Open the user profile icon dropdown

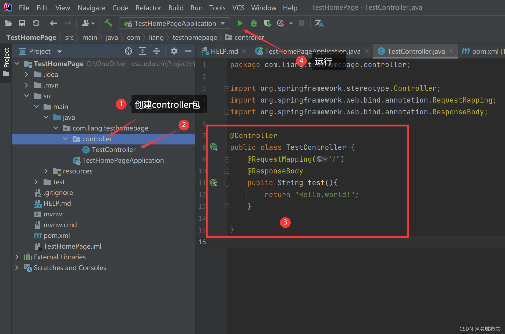[x=88, y=23]
